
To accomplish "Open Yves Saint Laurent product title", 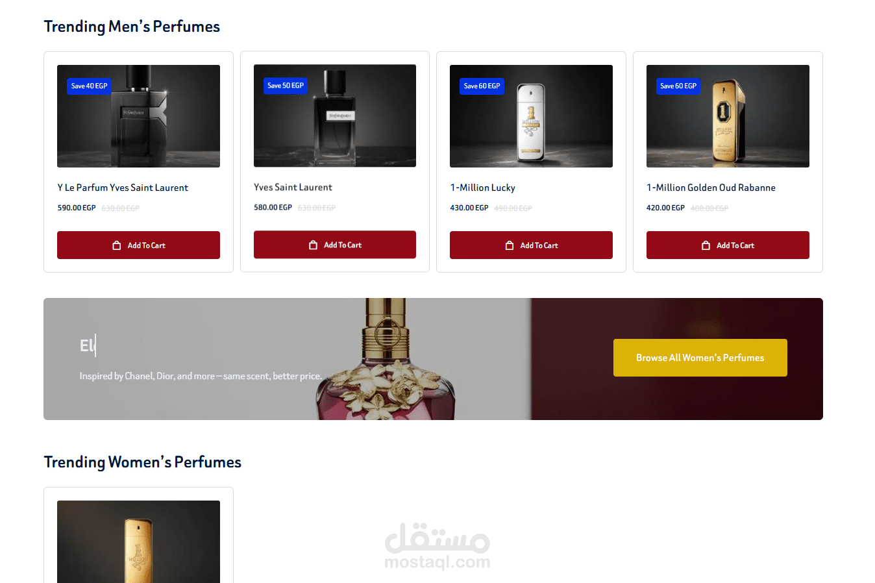I will click(x=293, y=187).
